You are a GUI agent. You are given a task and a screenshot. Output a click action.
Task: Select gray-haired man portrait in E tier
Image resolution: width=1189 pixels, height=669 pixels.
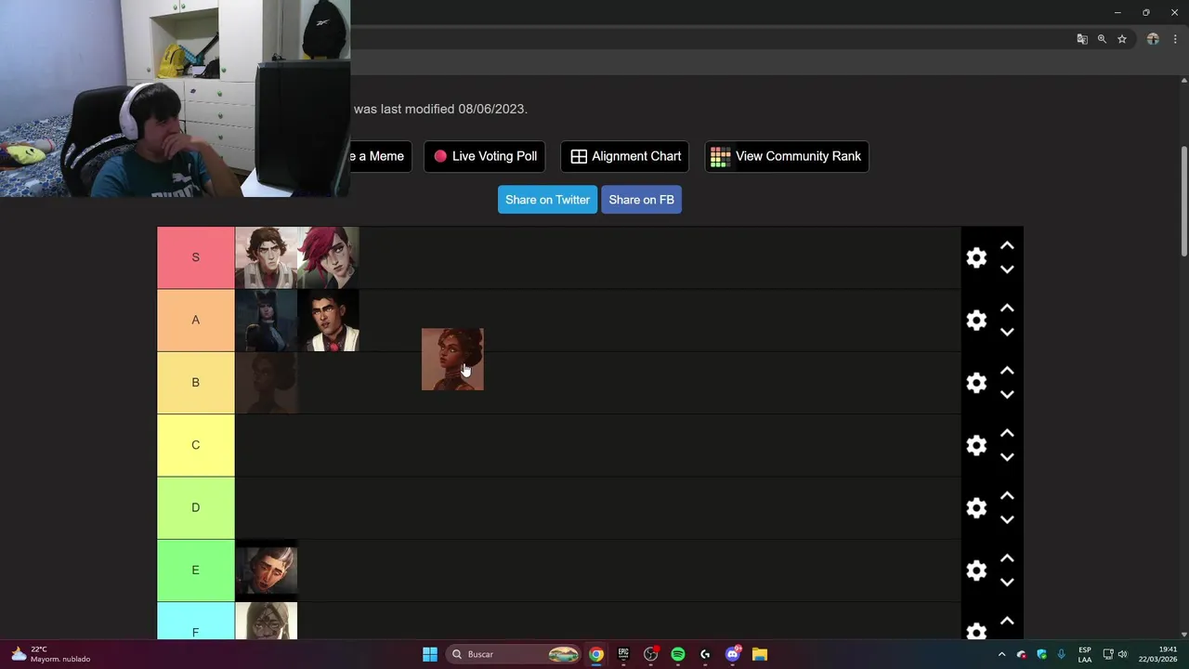point(266,570)
